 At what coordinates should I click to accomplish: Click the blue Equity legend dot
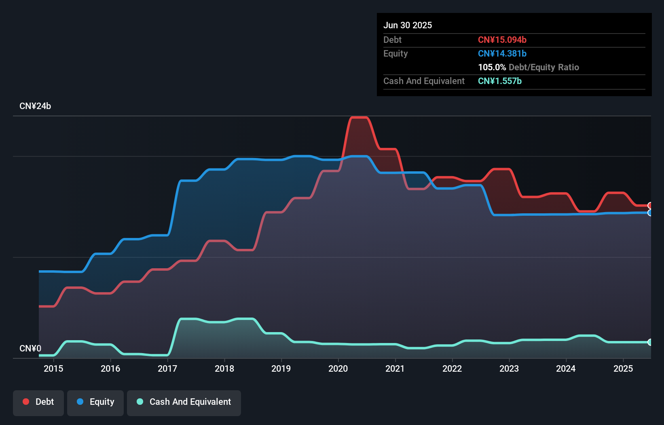tap(80, 402)
